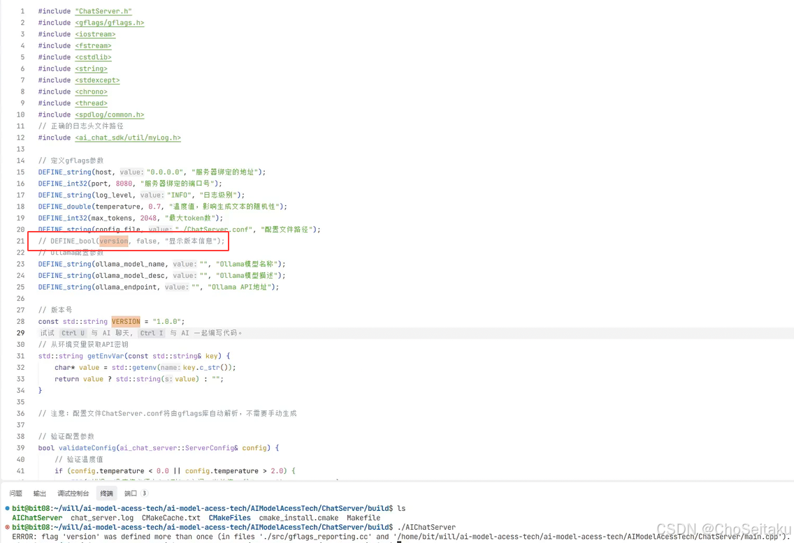Click AIChatServer in the terminal ls output
794x543 pixels.
pyautogui.click(x=37, y=518)
